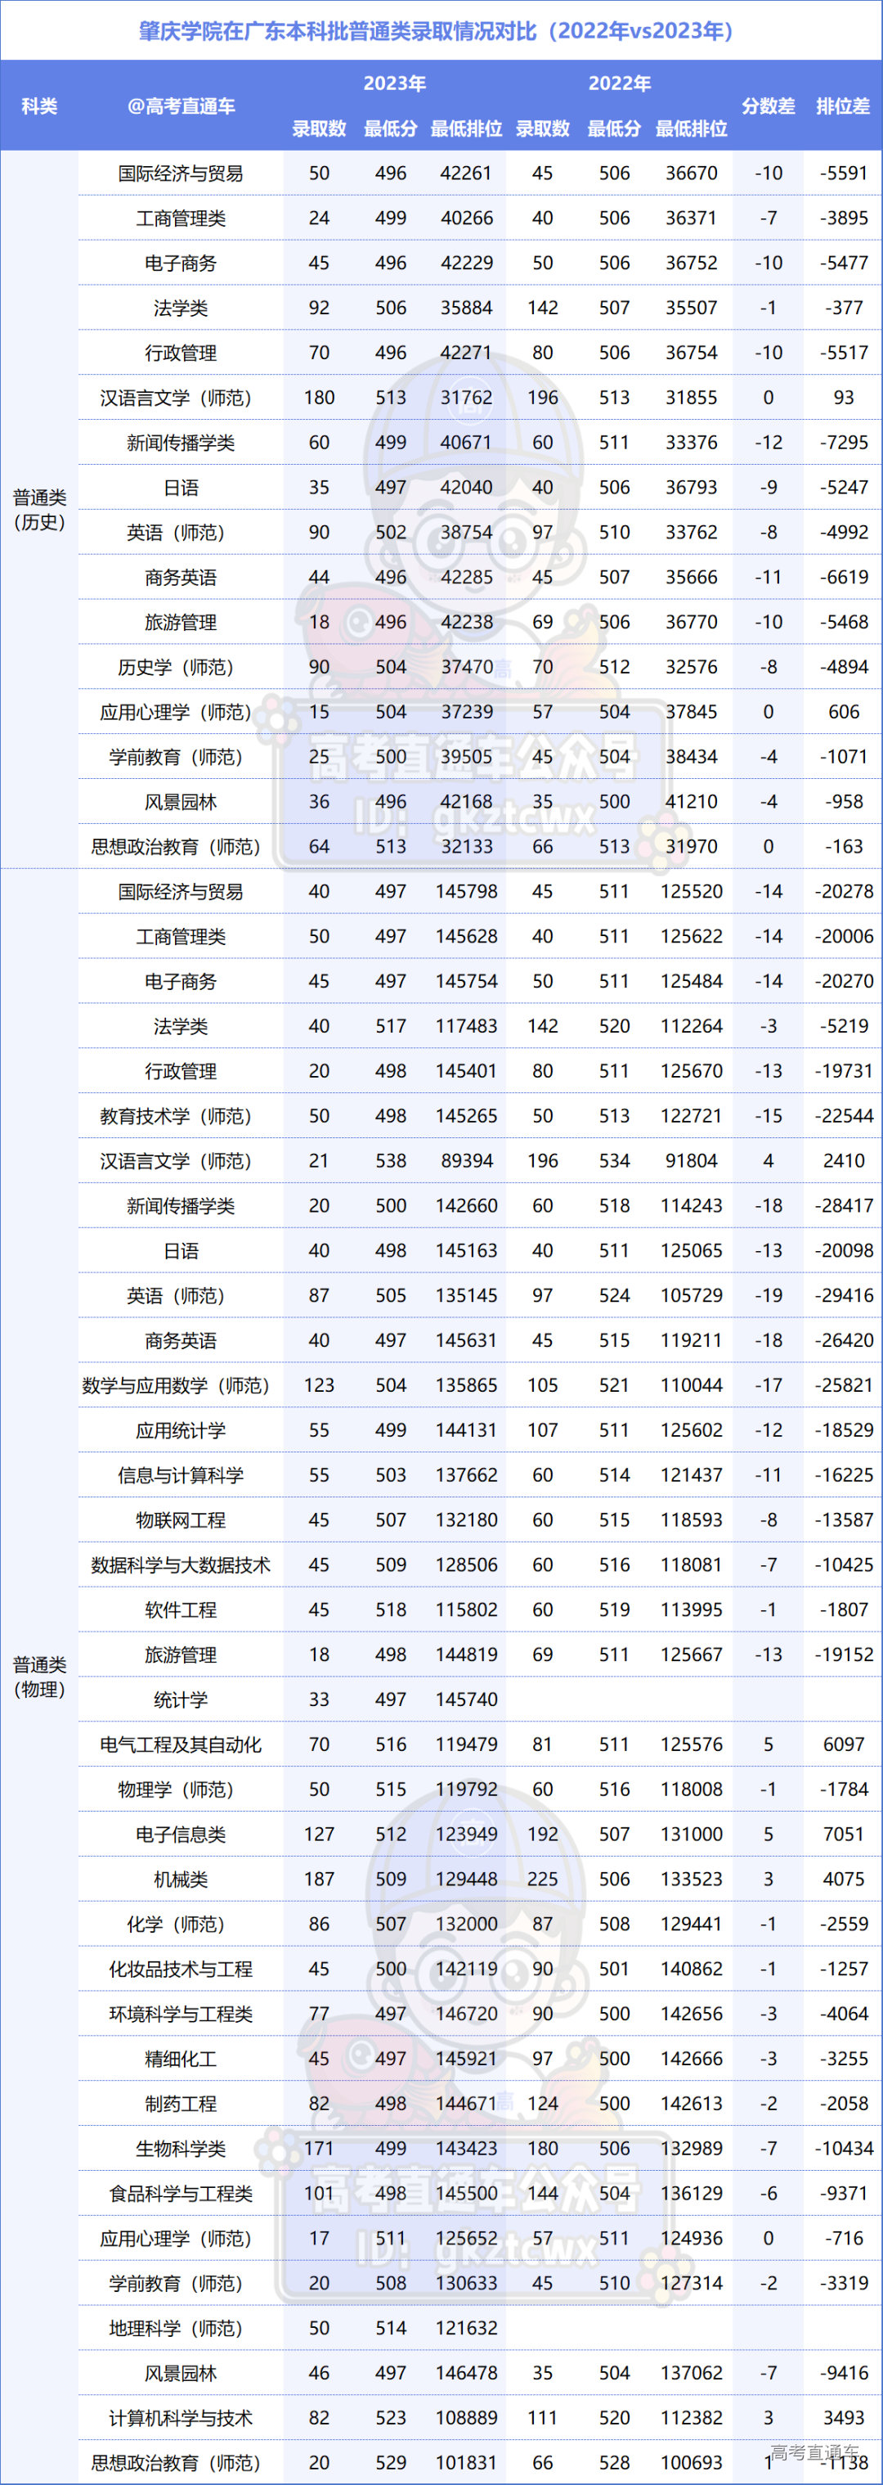Image resolution: width=883 pixels, height=2485 pixels.
Task: Select the 科类 column header
Action: pos(38,106)
